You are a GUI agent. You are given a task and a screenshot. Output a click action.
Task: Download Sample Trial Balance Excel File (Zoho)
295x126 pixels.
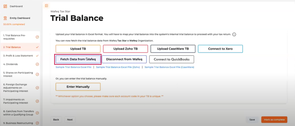(x=118, y=67)
